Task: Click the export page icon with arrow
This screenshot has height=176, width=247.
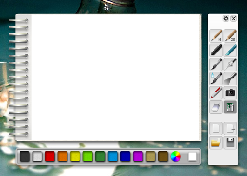Action: click(x=230, y=128)
